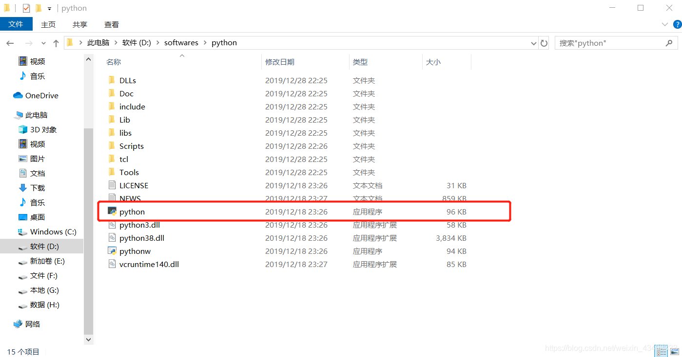Select the DLLs folder icon
This screenshot has width=682, height=357.
coord(112,80)
